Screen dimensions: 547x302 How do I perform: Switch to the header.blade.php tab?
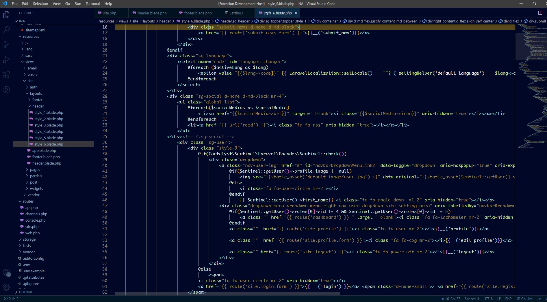click(x=152, y=13)
